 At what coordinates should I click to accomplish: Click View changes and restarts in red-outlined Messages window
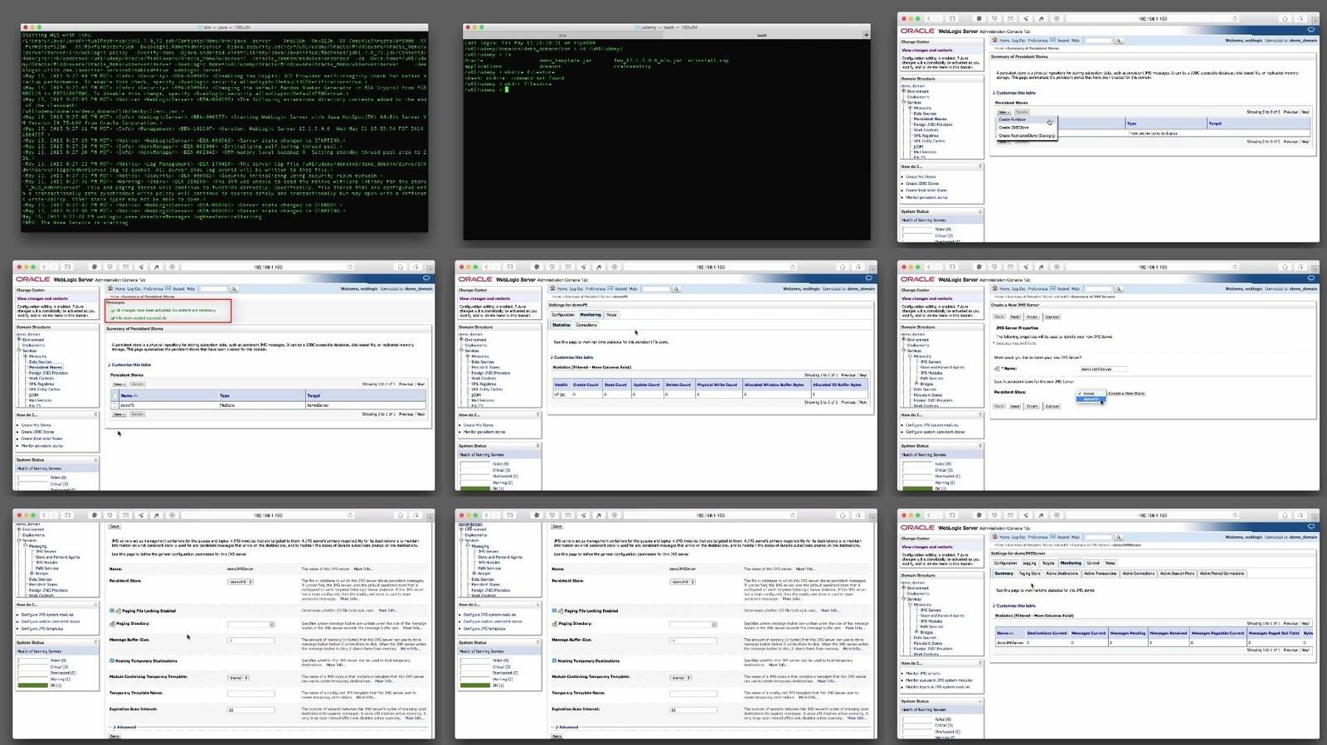click(43, 298)
